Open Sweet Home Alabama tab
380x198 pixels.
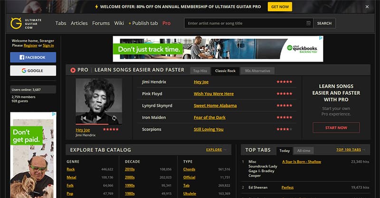[215, 106]
